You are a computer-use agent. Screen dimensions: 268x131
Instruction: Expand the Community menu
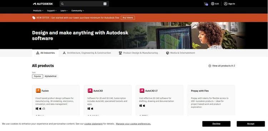[x=78, y=11]
